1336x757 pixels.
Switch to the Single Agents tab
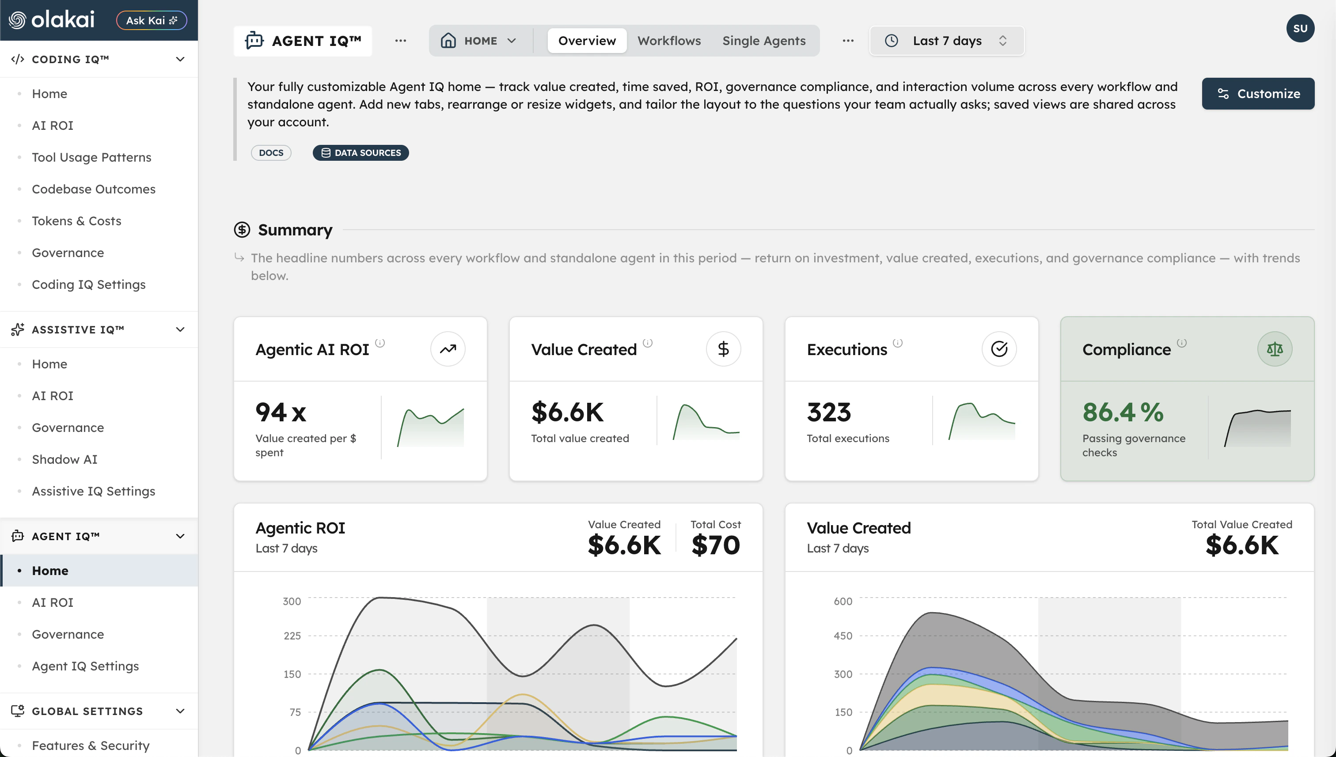[x=764, y=41]
